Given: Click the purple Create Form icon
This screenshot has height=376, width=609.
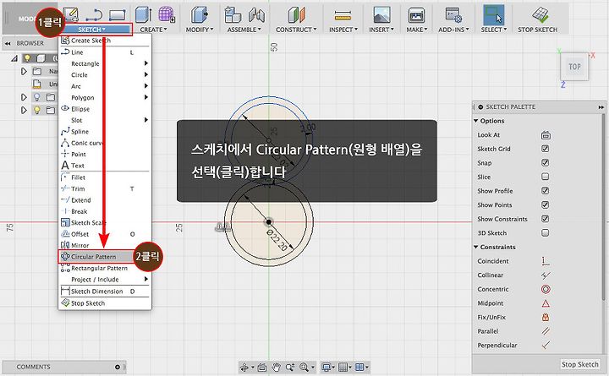Looking at the screenshot, I should [x=167, y=14].
